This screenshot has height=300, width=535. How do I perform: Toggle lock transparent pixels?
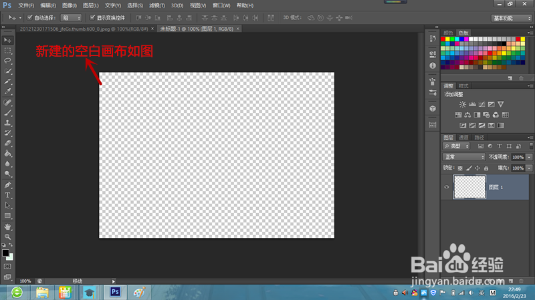click(460, 168)
